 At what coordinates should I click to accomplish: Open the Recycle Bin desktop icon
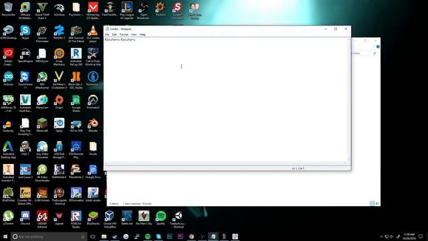(8, 10)
